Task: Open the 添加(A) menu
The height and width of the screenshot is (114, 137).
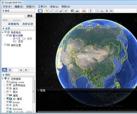Action: (54, 7)
